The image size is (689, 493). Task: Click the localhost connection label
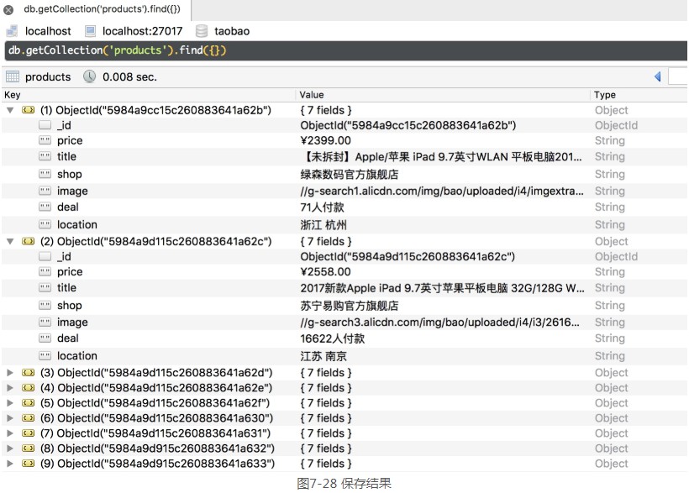coord(48,31)
